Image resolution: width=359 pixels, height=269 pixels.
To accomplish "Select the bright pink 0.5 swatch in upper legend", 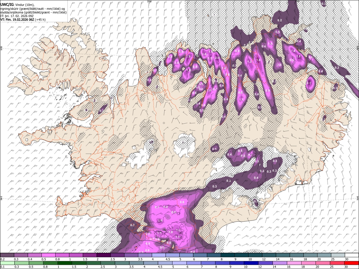I will coord(49,255).
